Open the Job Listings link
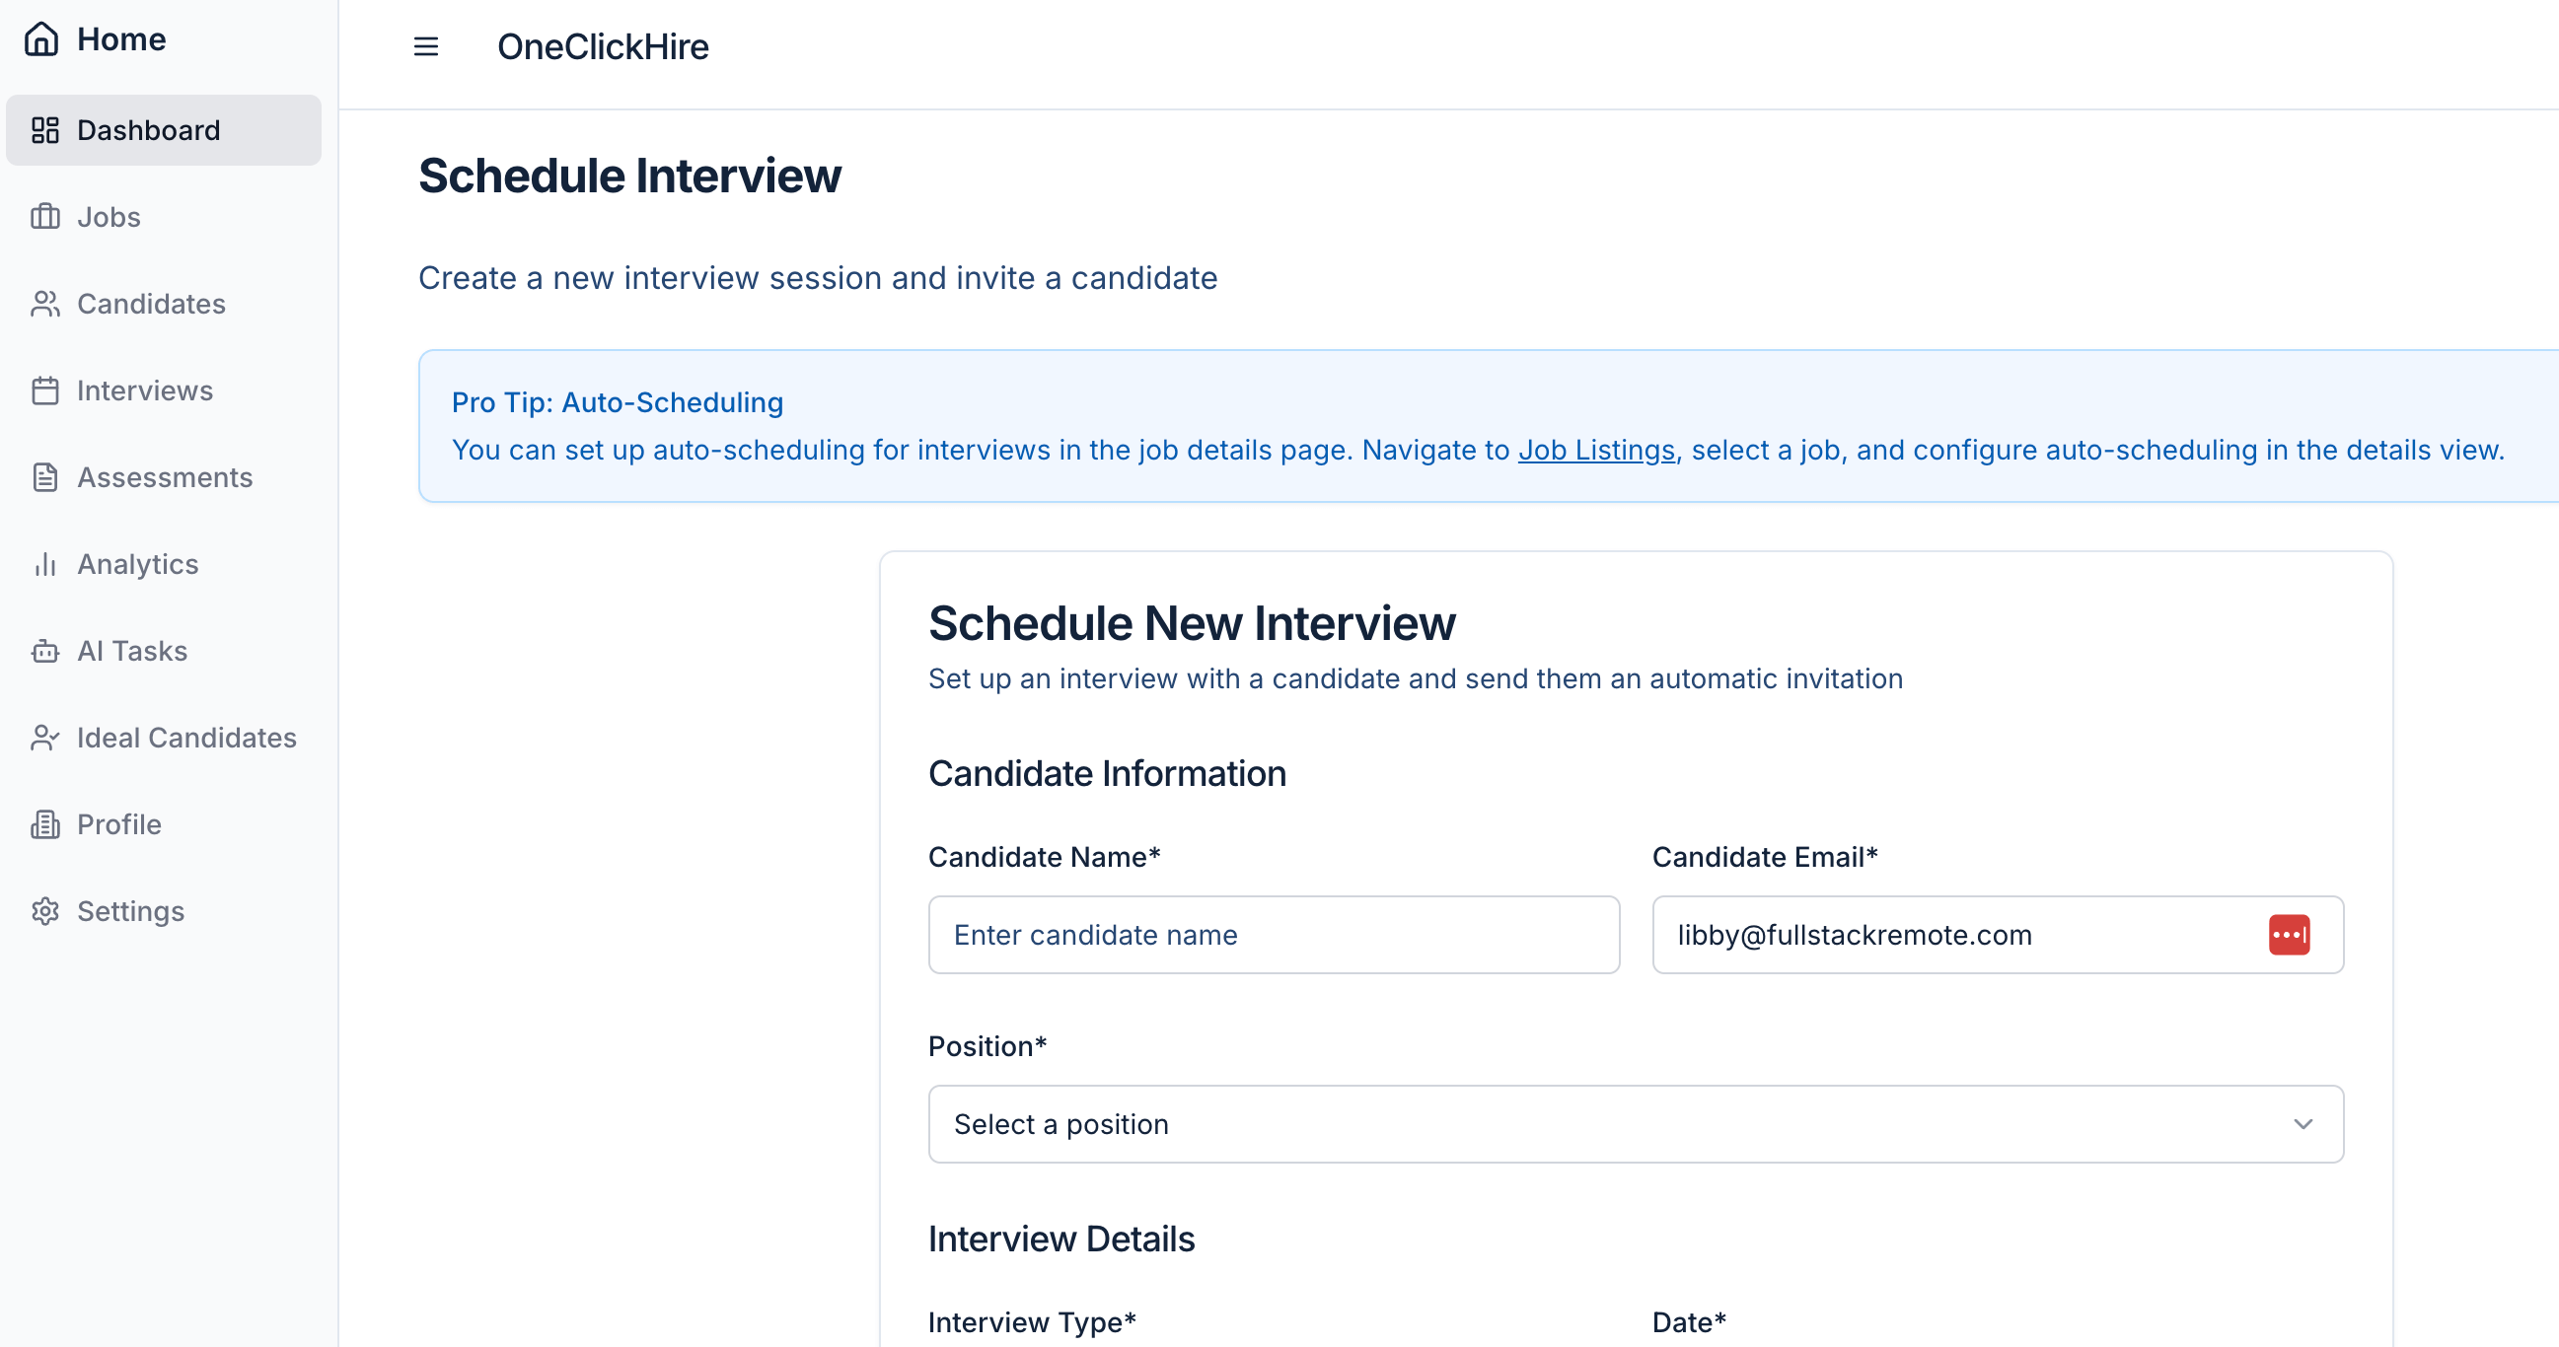 pyautogui.click(x=1594, y=450)
